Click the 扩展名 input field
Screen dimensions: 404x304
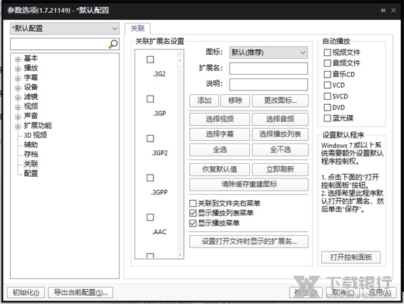point(268,68)
